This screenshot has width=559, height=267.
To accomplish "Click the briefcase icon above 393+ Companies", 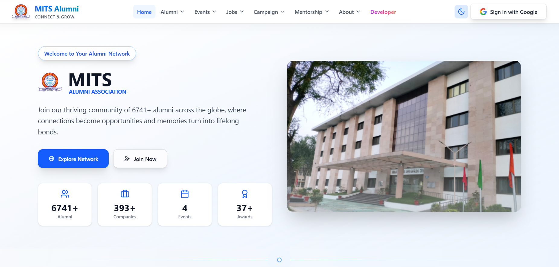I will point(125,194).
